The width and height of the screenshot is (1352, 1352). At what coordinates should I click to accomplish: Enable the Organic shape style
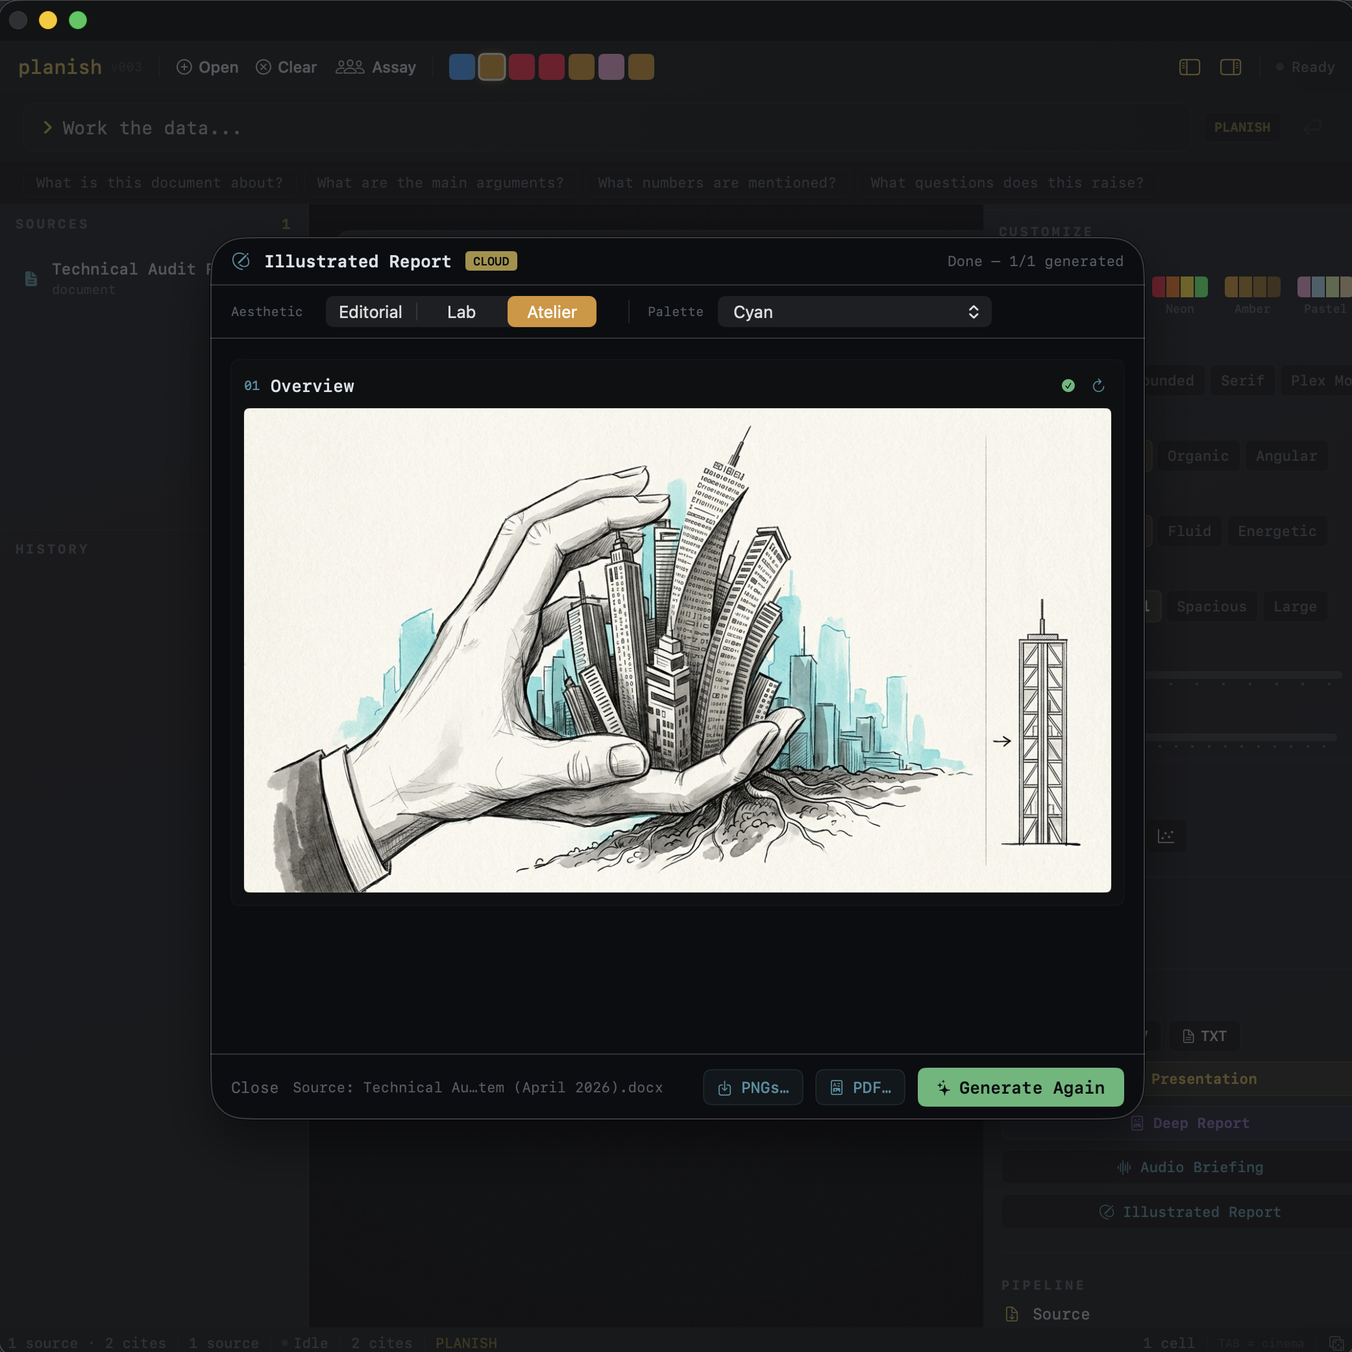1198,456
